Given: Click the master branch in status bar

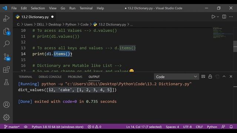Looking at the screenshot, I should click(x=12, y=127).
